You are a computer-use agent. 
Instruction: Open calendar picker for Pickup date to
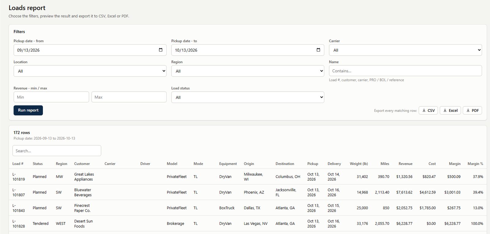[318, 50]
